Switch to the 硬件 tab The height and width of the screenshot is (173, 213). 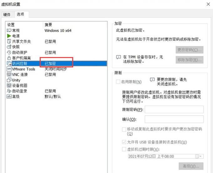[7, 15]
